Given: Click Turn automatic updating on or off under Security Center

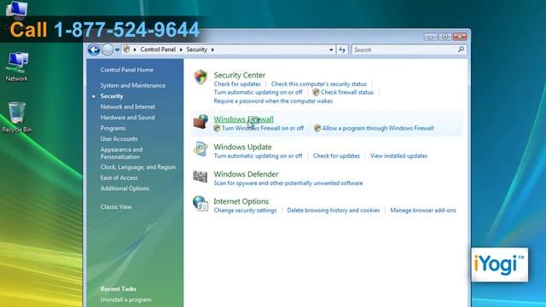Looking at the screenshot, I should click(258, 92).
